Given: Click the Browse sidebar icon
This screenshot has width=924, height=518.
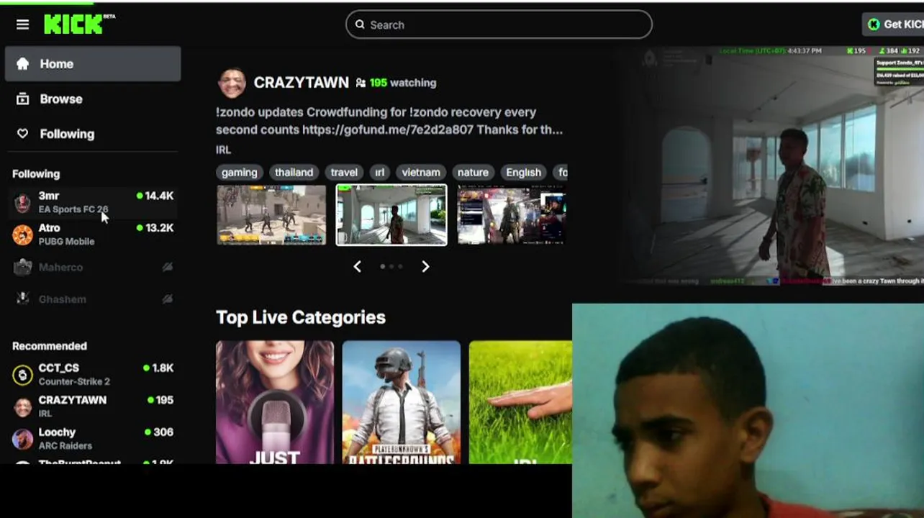Looking at the screenshot, I should point(23,99).
